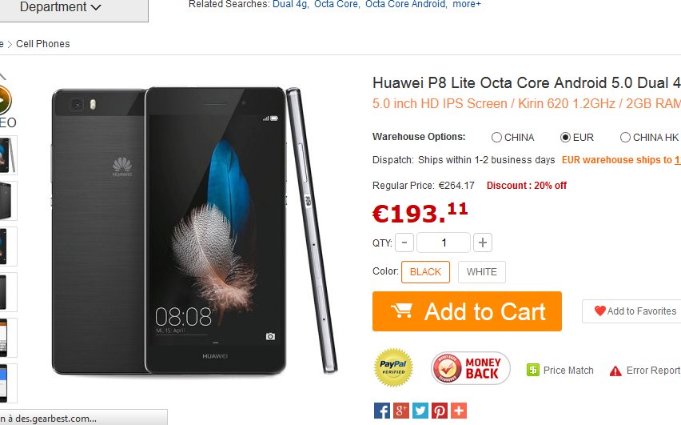
Task: Pin the product using the Pinterest icon
Action: tap(439, 411)
